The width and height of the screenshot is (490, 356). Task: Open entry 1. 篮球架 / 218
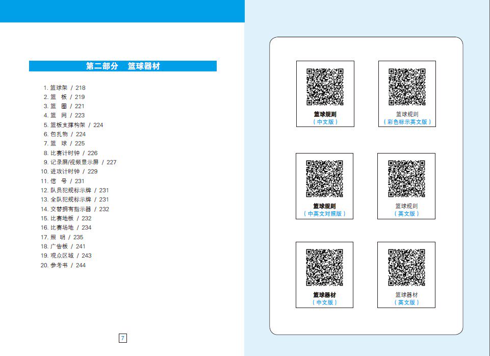tap(64, 88)
